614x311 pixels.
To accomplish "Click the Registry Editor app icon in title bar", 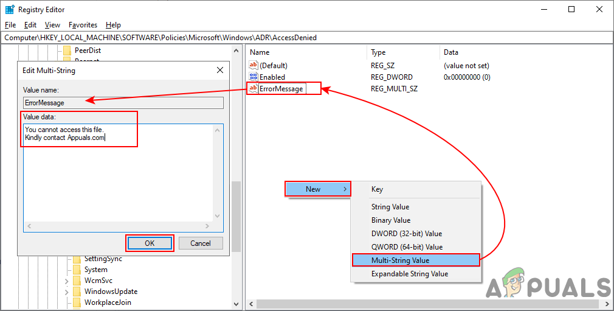I will (9, 9).
